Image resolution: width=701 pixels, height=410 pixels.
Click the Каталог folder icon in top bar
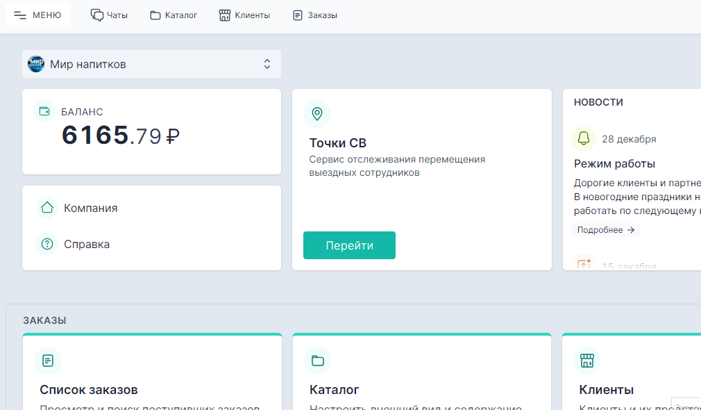154,14
